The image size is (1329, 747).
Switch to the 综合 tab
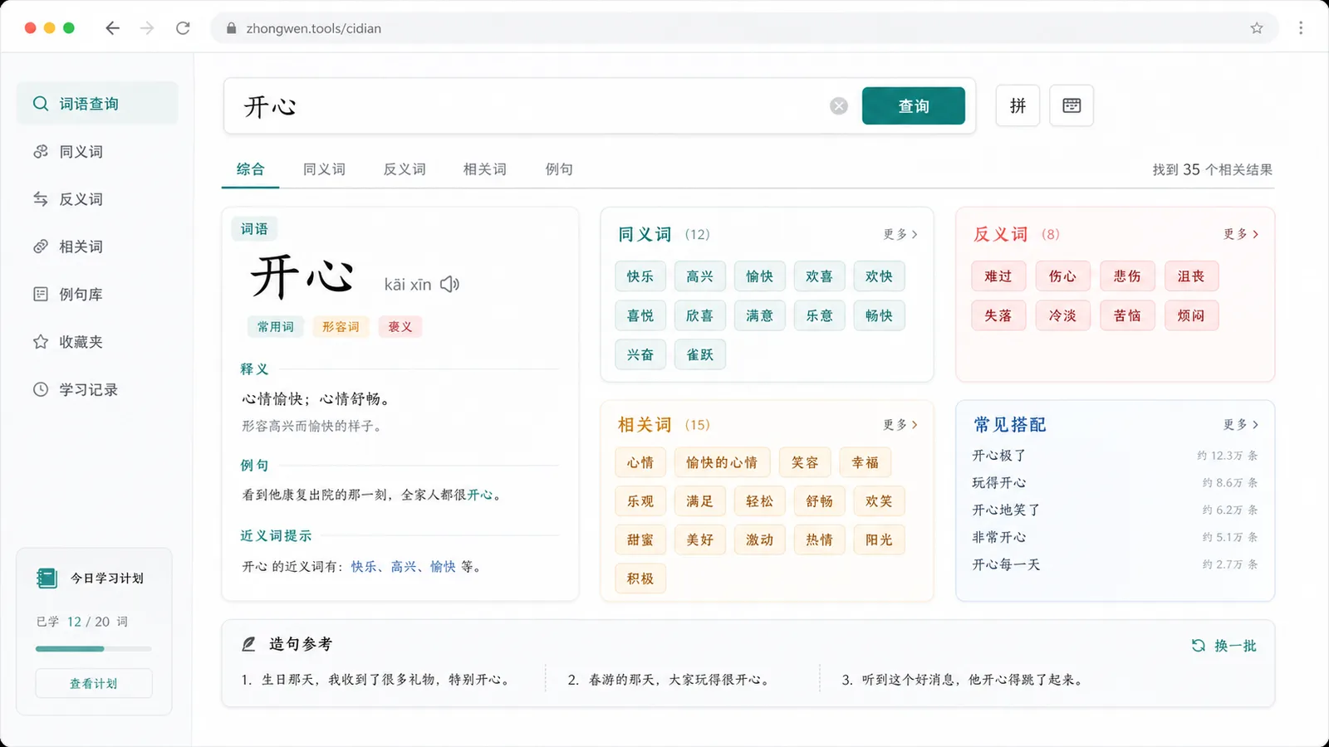tap(250, 169)
